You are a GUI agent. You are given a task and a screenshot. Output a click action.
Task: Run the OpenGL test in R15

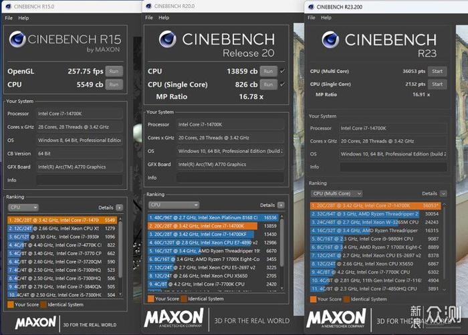point(114,72)
